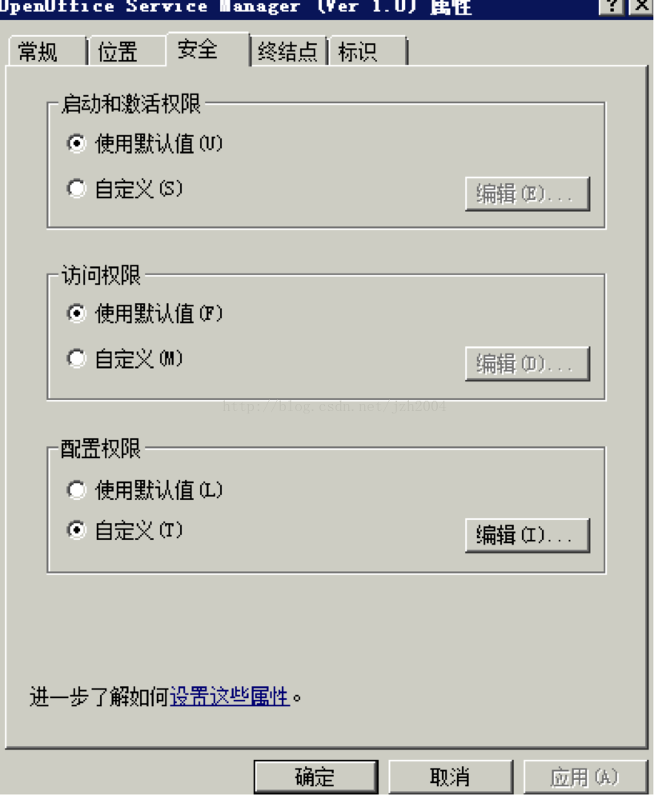Select the 安全 tab
Image resolution: width=654 pixels, height=795 pixels.
[198, 50]
